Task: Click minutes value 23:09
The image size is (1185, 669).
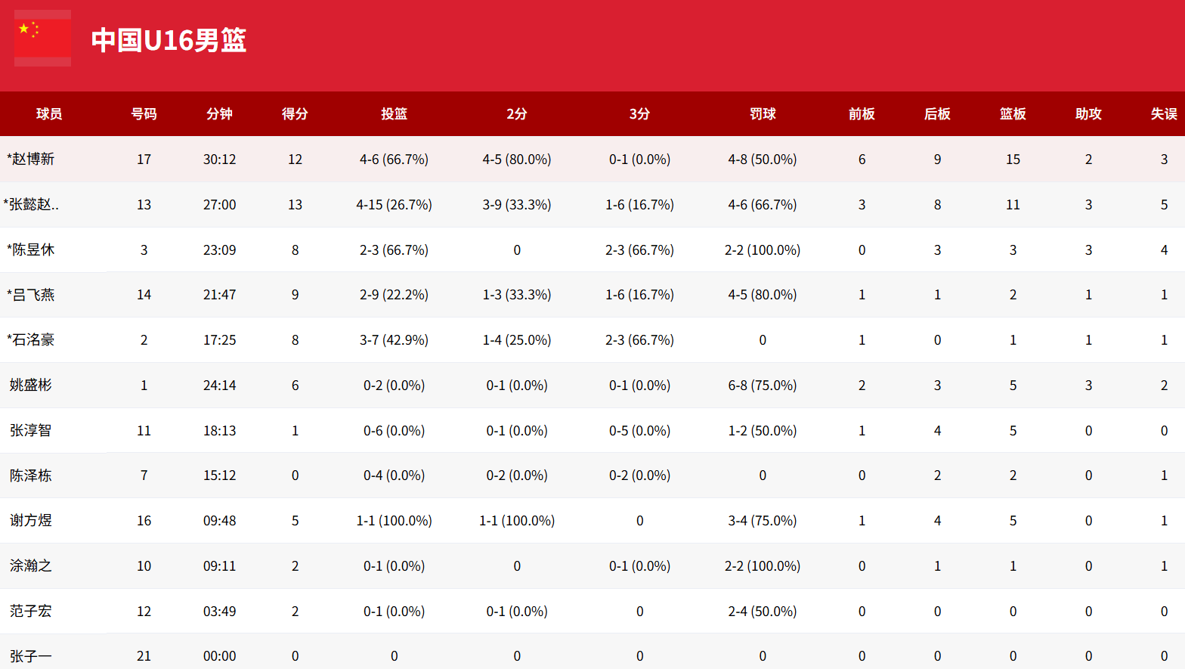Action: point(219,250)
